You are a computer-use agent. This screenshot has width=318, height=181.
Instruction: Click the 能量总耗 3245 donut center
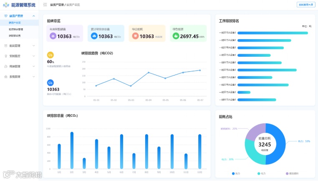pyautogui.click(x=265, y=144)
